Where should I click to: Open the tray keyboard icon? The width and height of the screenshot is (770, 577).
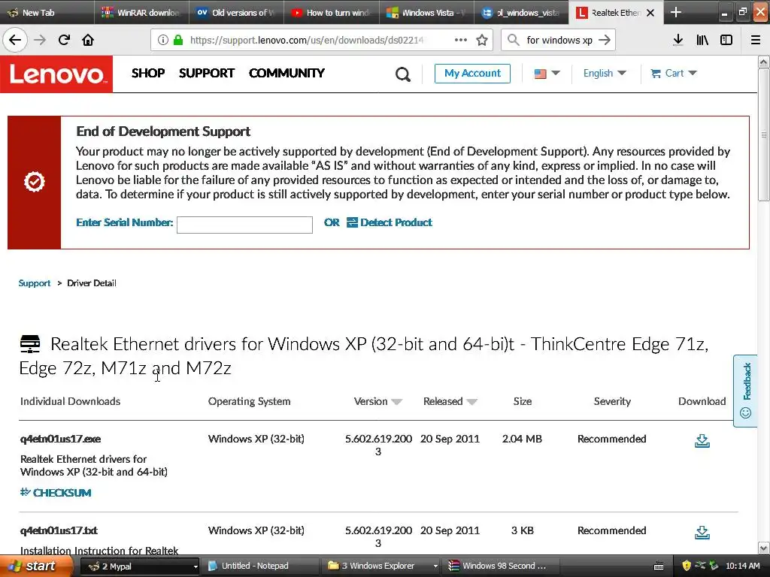[659, 566]
